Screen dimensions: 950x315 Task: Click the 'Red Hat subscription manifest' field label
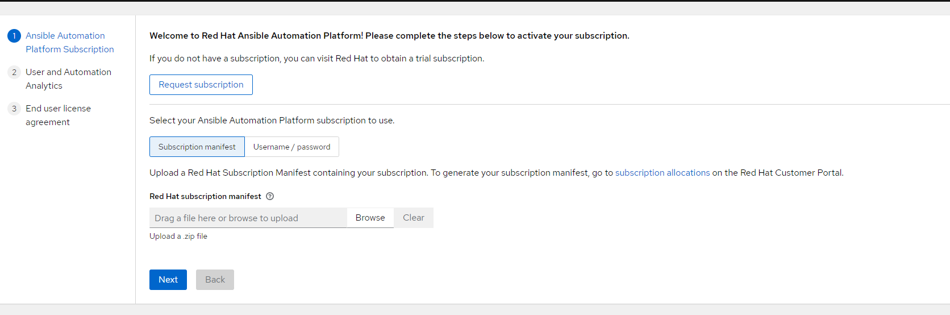click(205, 196)
